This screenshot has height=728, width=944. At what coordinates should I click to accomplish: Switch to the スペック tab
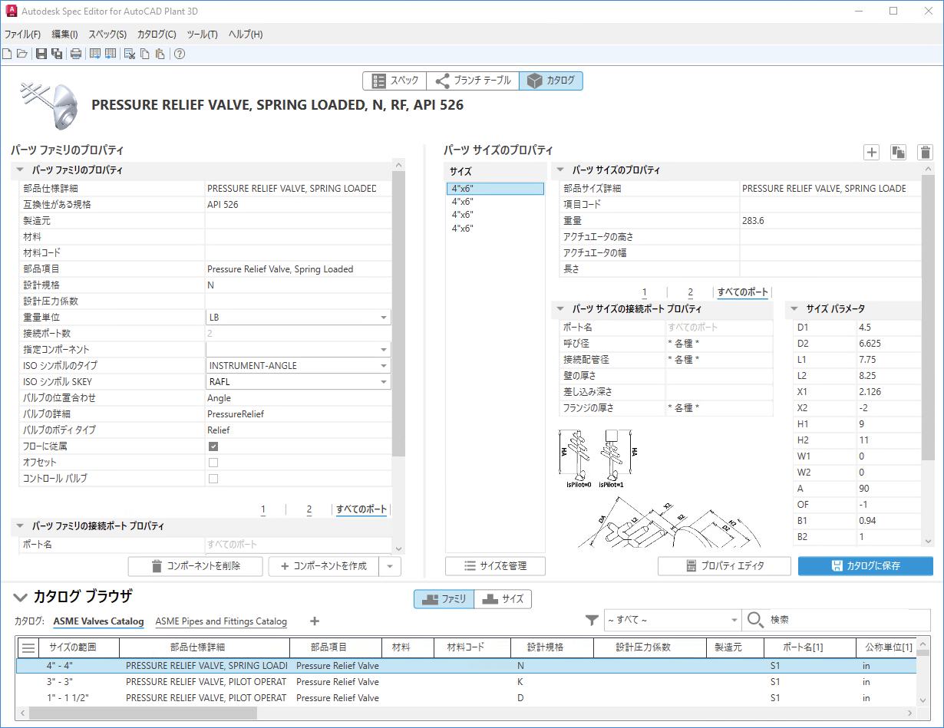coord(394,81)
